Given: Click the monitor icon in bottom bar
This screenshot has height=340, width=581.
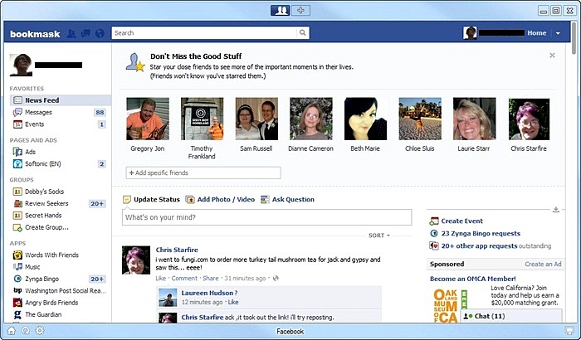Looking at the screenshot, I should click(x=569, y=331).
